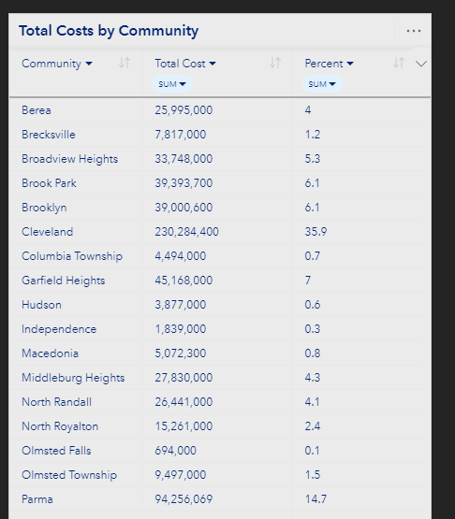Click the Berea community cell
This screenshot has height=519, width=455.
[x=37, y=110]
